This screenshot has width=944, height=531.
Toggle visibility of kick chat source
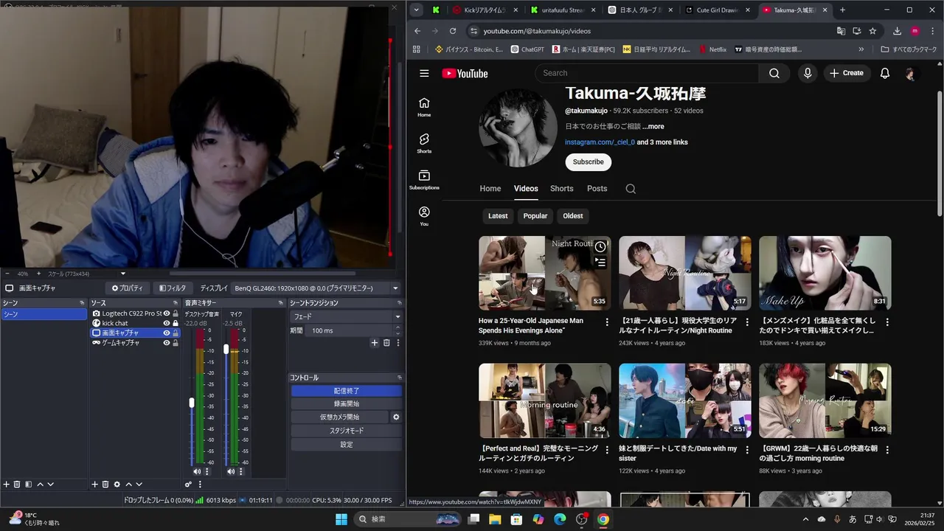[167, 323]
